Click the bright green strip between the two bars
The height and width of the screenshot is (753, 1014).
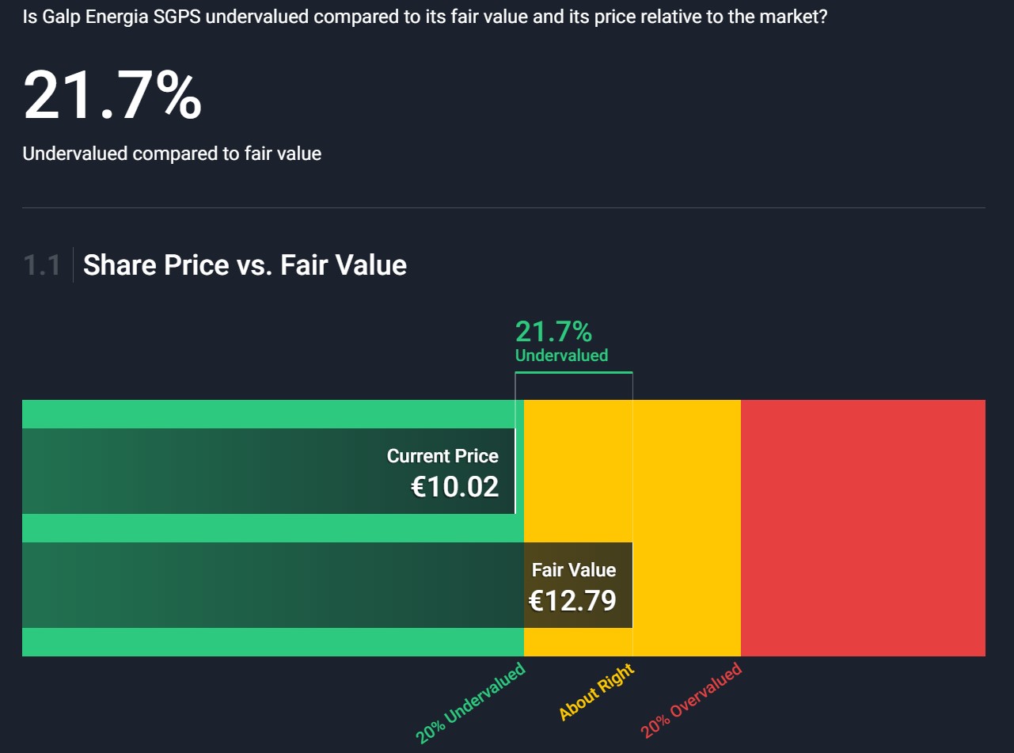269,528
